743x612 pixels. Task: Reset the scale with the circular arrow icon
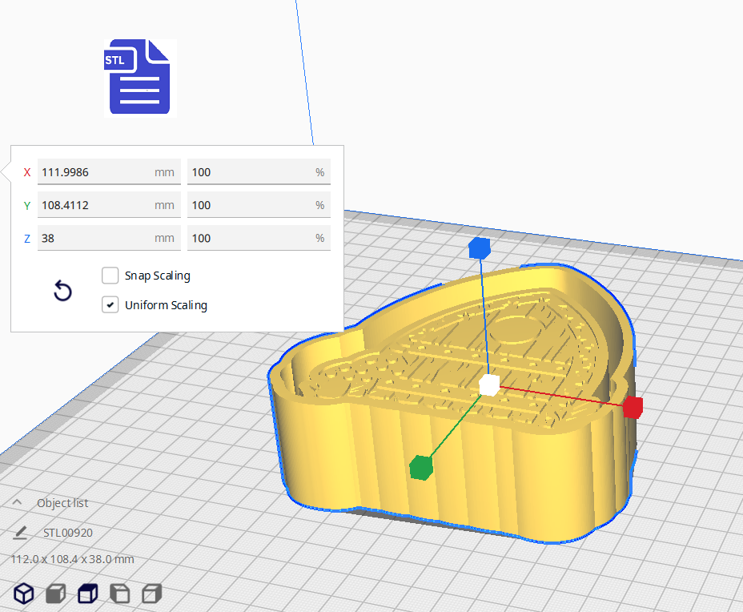click(x=62, y=291)
